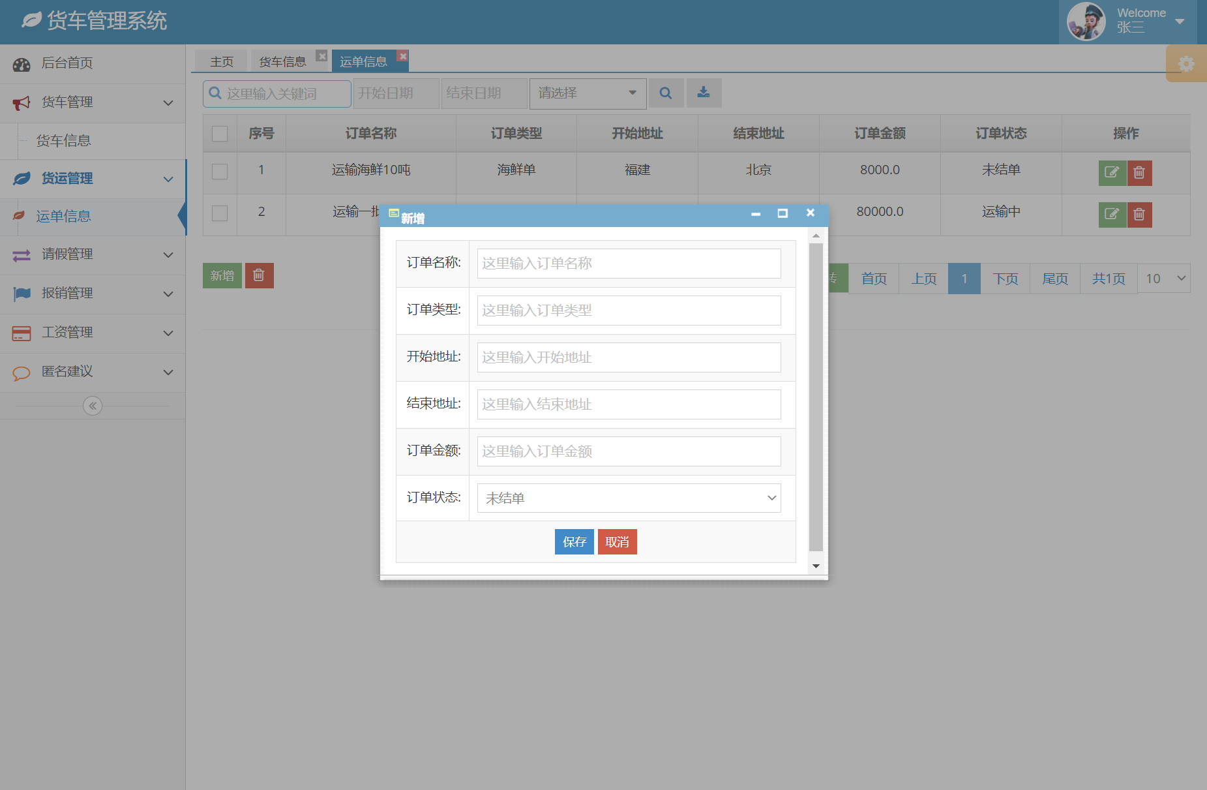1207x790 pixels.
Task: Click the 订单名称 input field
Action: 628,263
